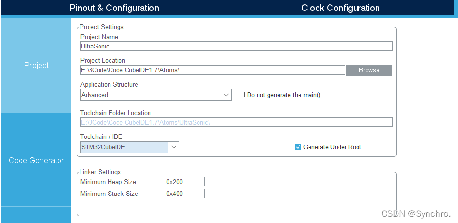This screenshot has height=223, width=458.
Task: Click the Project Name label
Action: 100,37
